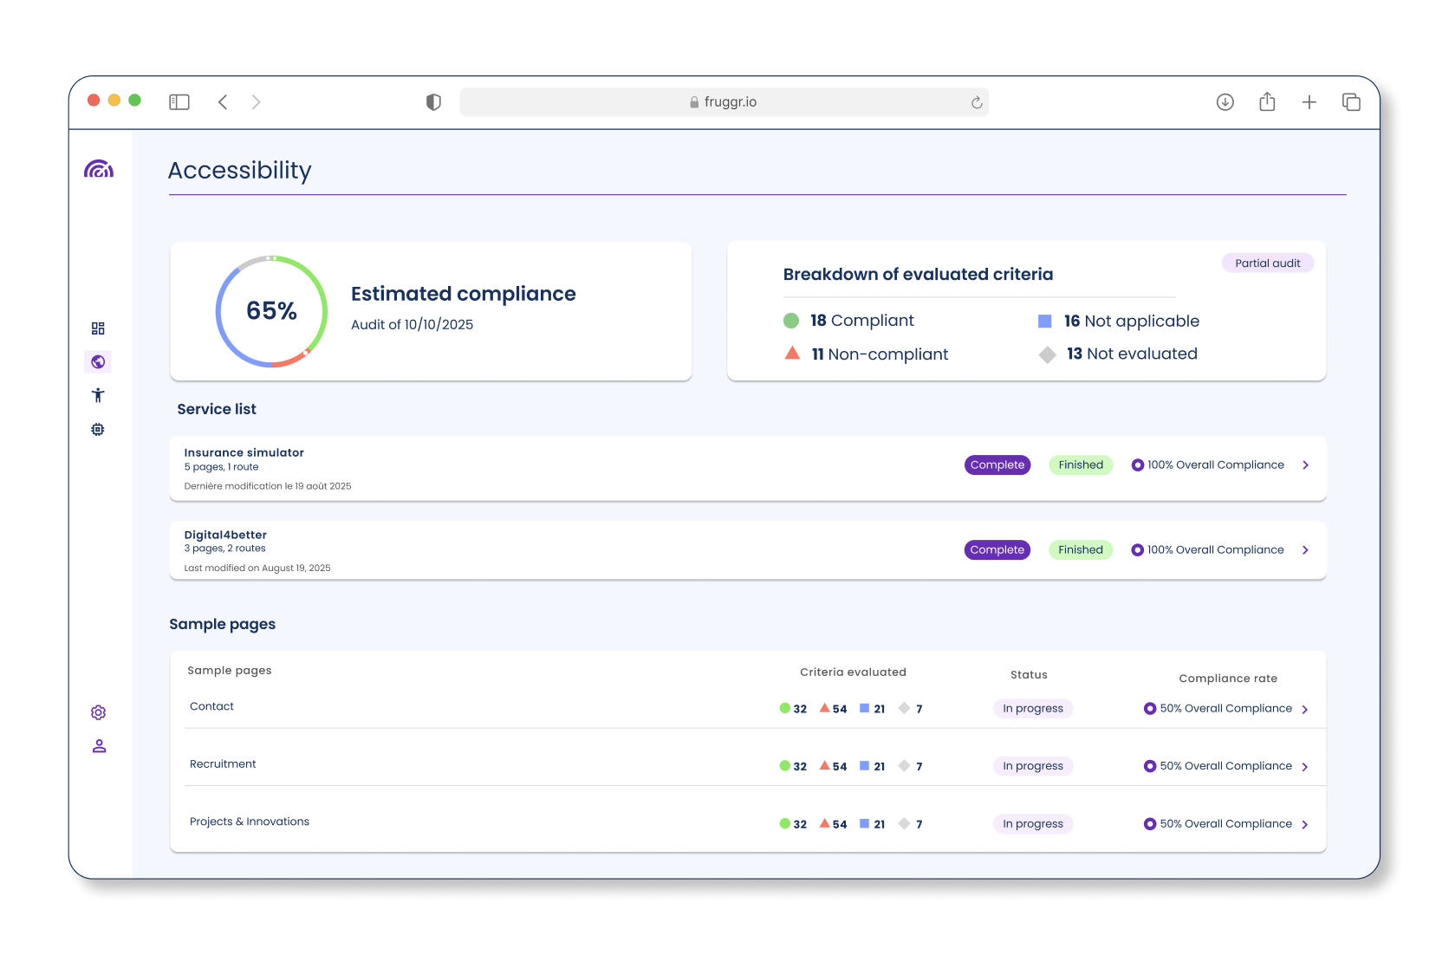Select the globe icon in sidebar
Screen dimensions: 1449x955
pos(98,362)
